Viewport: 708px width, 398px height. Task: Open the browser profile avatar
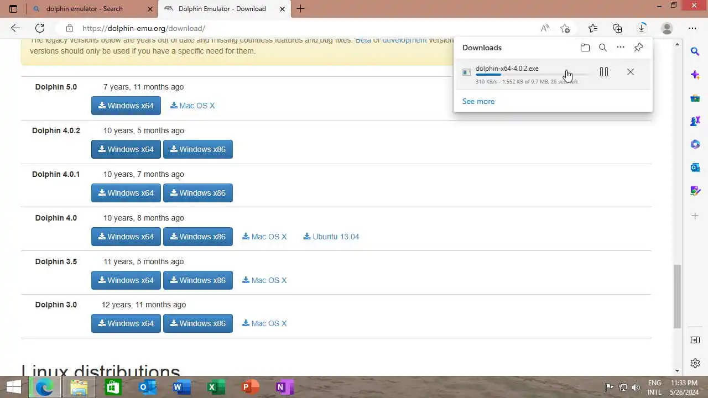(667, 28)
